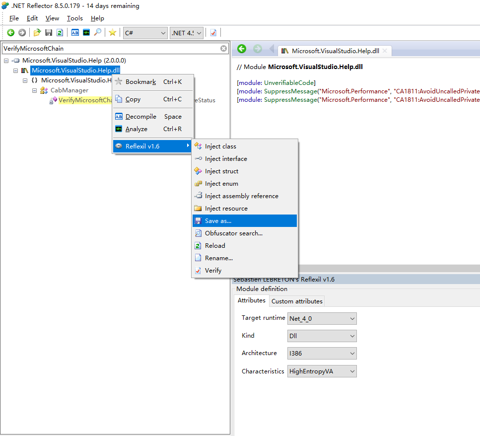Save the assembly list with the disk icon

pos(48,32)
